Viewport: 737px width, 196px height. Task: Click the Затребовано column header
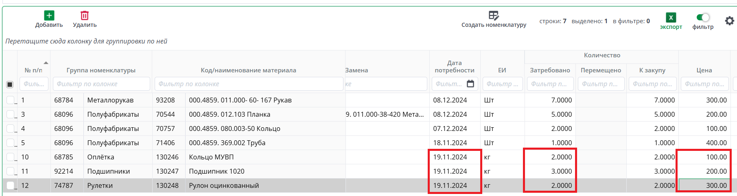pyautogui.click(x=550, y=70)
